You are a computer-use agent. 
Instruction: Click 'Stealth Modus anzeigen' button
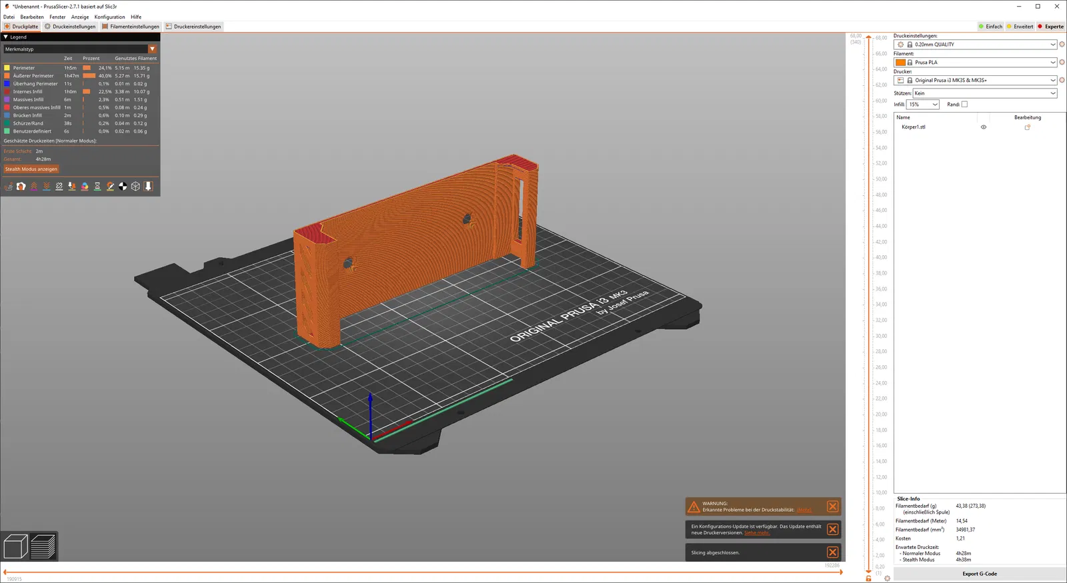(31, 169)
